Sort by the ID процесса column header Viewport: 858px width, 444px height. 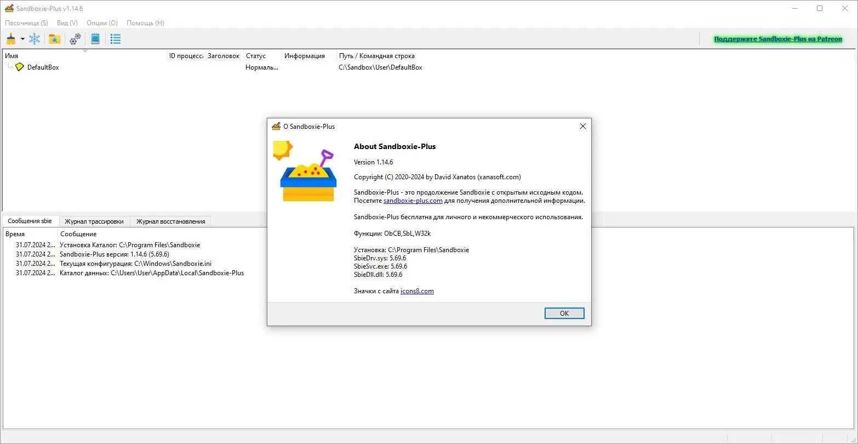pos(186,55)
